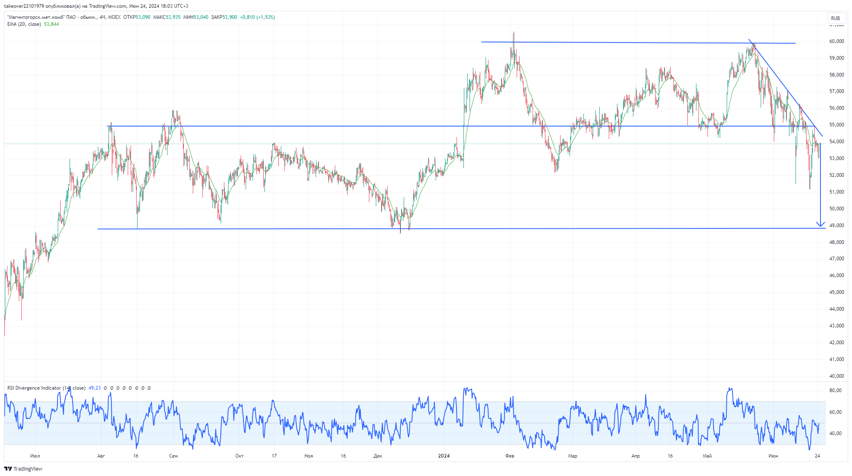
Task: Click the EMA value 53,844 in legend
Action: tap(51, 24)
